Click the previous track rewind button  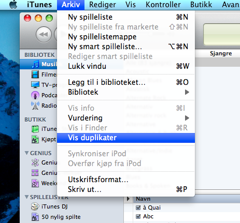coord(44,34)
